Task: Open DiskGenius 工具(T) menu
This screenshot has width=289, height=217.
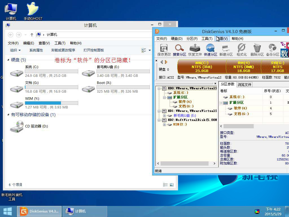Action: point(207,38)
